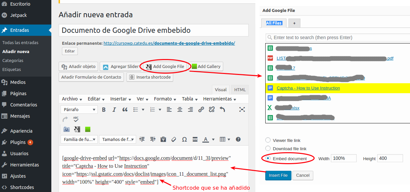Click Añadir Formulario de Contacto button

pos(91,77)
